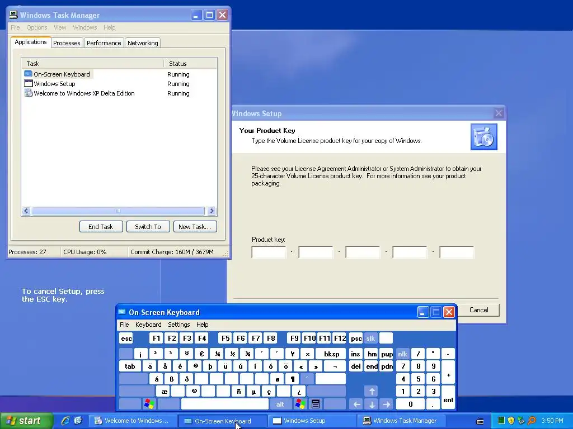The height and width of the screenshot is (429, 573).
Task: Click the third Product key input box
Action: [x=363, y=252]
